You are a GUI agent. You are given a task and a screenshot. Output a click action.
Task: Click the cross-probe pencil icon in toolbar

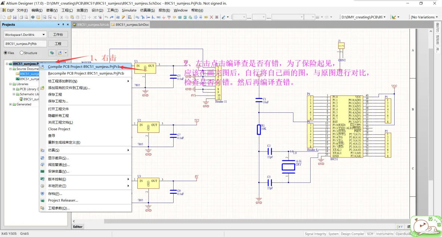coord(123,17)
